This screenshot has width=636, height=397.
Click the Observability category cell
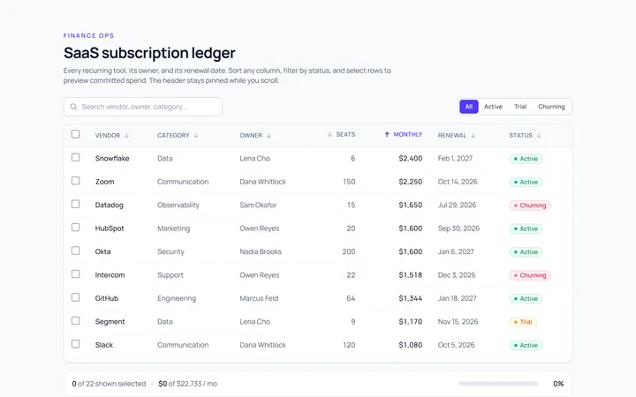click(x=178, y=205)
